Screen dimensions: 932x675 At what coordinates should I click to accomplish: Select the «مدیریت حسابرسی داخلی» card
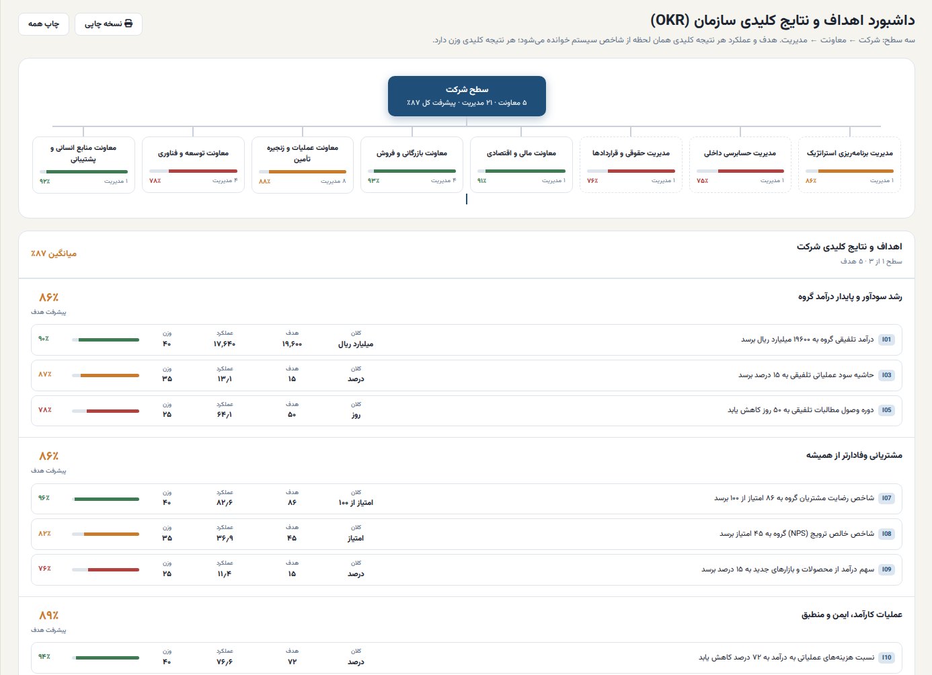pyautogui.click(x=740, y=165)
